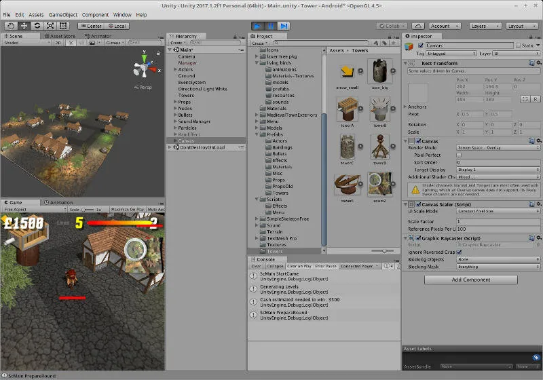
Task: Toggle Clear on Play in Console
Action: 299,266
